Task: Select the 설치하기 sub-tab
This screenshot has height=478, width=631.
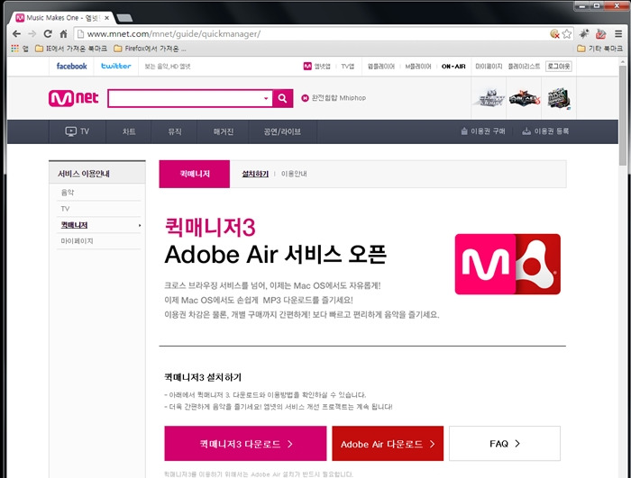Action: pyautogui.click(x=255, y=174)
